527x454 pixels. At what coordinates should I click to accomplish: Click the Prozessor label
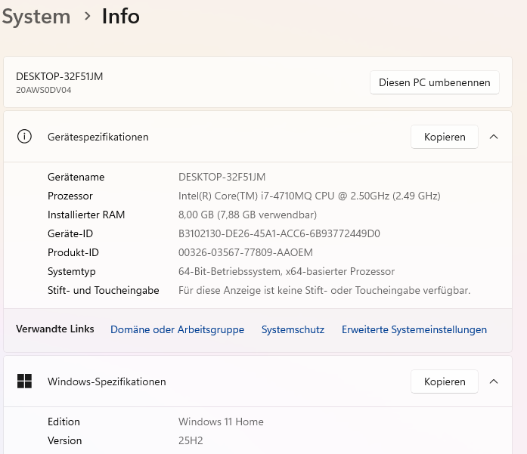pyautogui.click(x=70, y=196)
